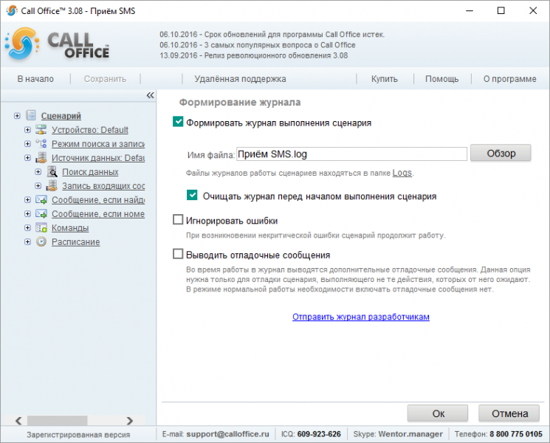Click the Команды icon in tree
The width and height of the screenshot is (550, 443).
point(41,227)
